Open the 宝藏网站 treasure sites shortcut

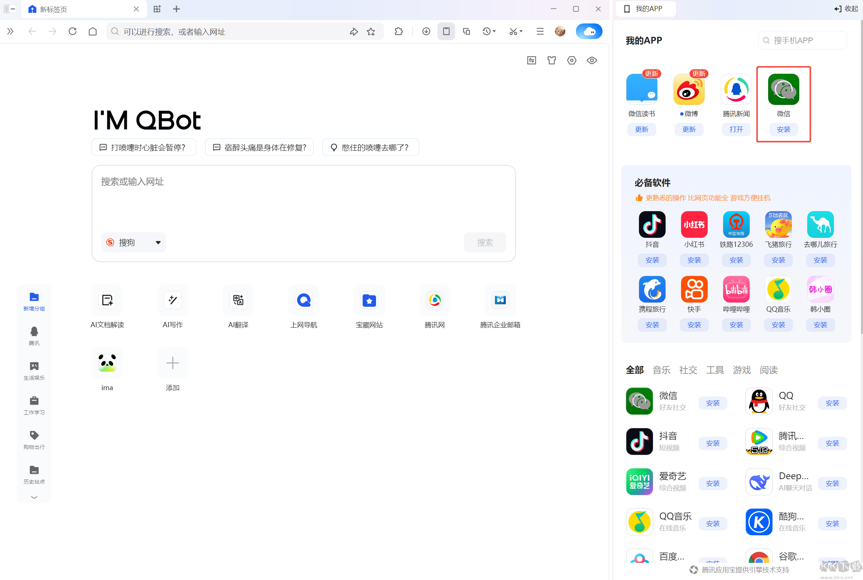point(369,306)
